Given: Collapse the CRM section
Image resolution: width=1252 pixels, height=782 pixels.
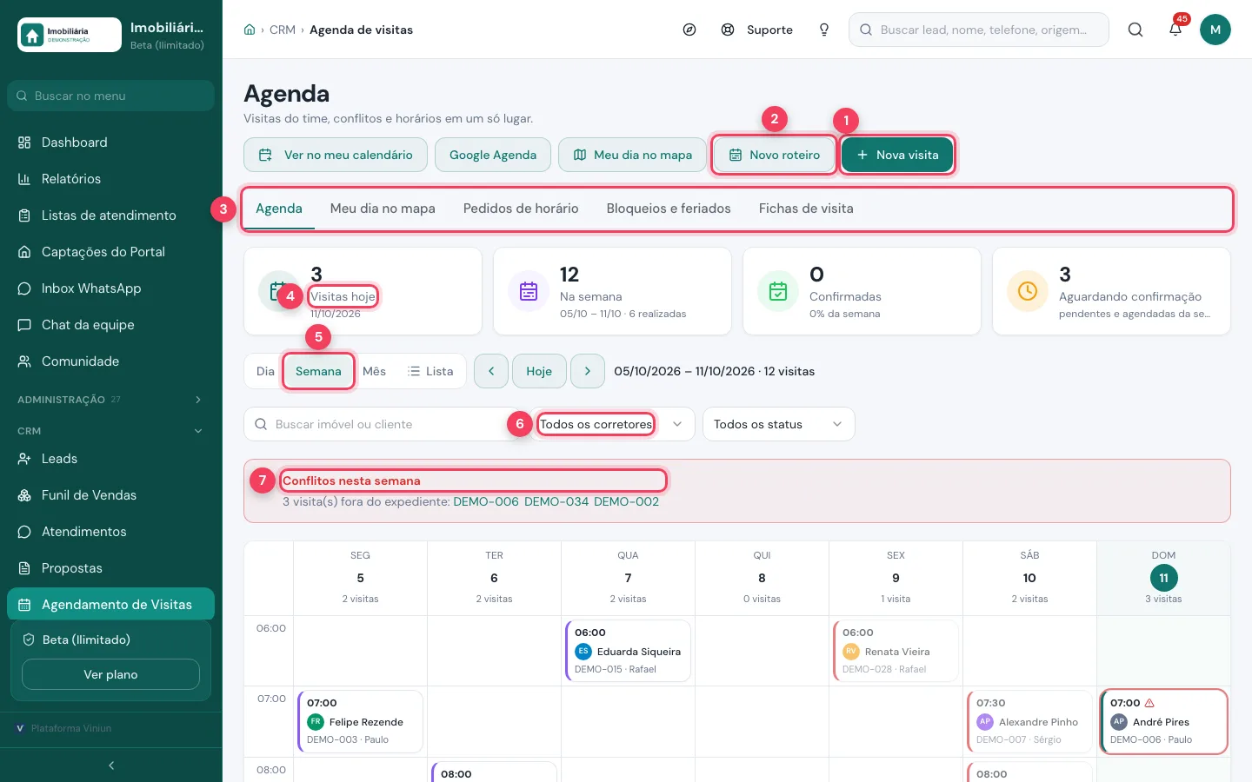Looking at the screenshot, I should point(110,431).
